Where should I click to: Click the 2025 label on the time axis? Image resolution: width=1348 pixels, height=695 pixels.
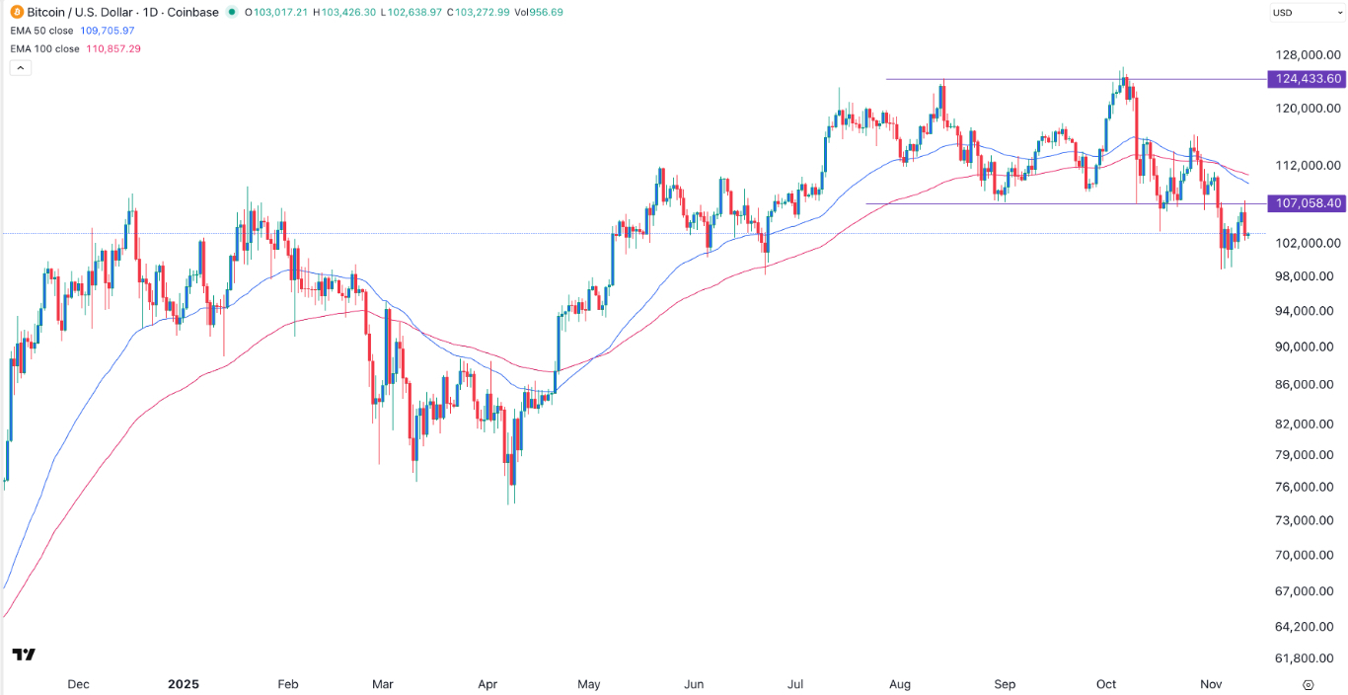184,684
